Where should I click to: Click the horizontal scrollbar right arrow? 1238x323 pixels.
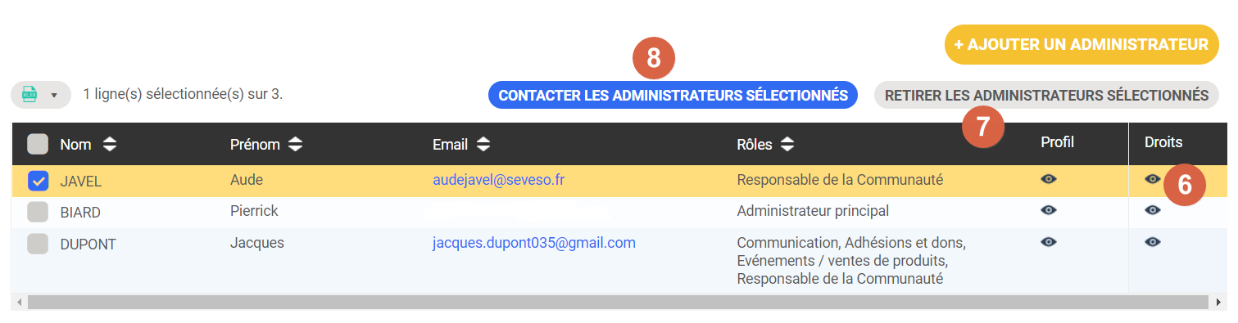[x=1219, y=302]
